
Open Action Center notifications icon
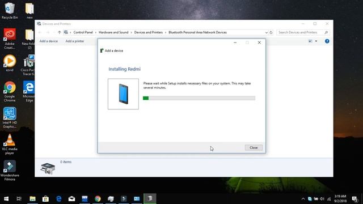coord(354,199)
